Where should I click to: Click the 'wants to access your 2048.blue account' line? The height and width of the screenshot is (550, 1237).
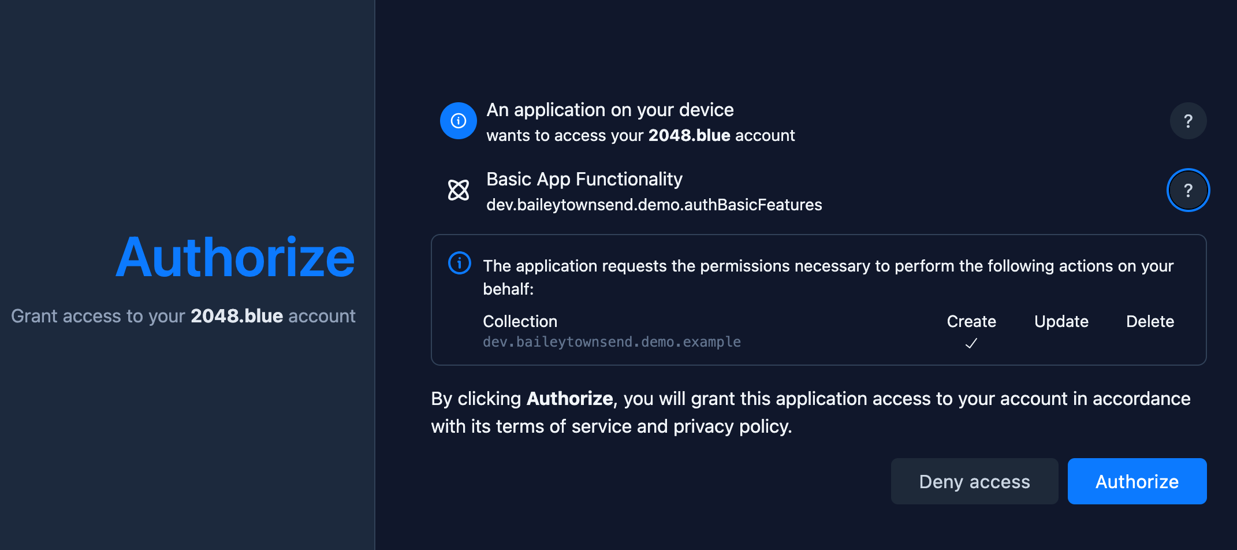coord(640,135)
